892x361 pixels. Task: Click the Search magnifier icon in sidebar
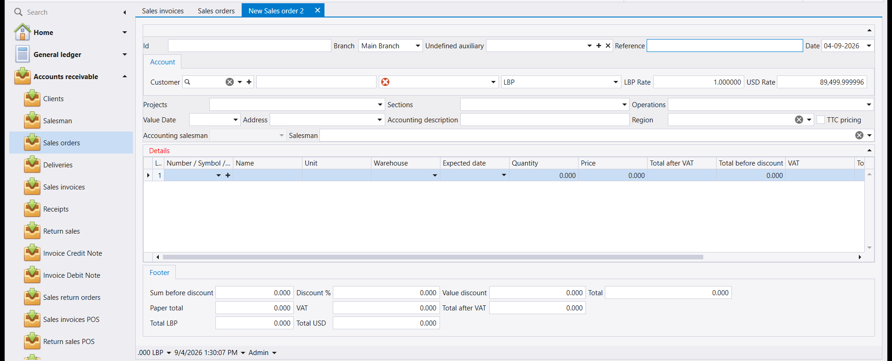[x=18, y=12]
